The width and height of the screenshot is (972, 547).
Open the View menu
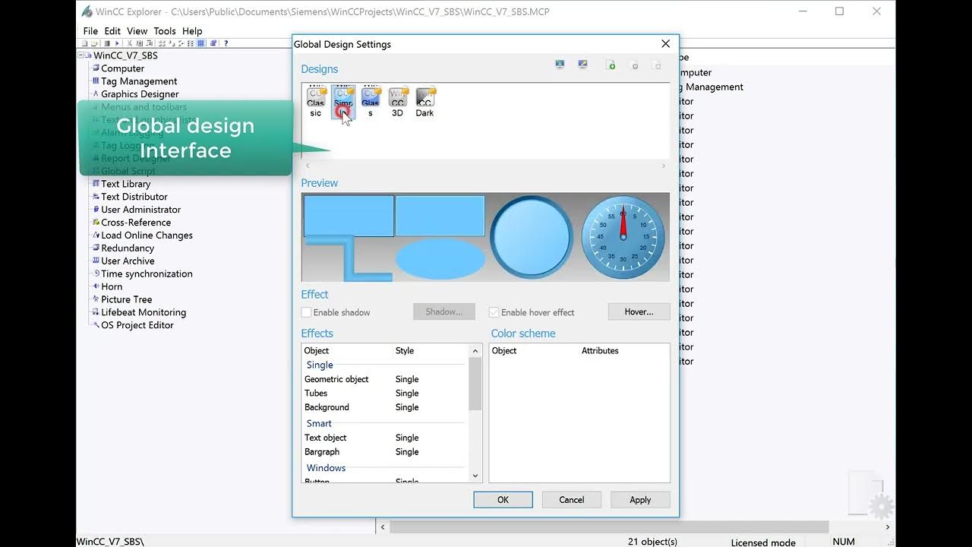(137, 31)
